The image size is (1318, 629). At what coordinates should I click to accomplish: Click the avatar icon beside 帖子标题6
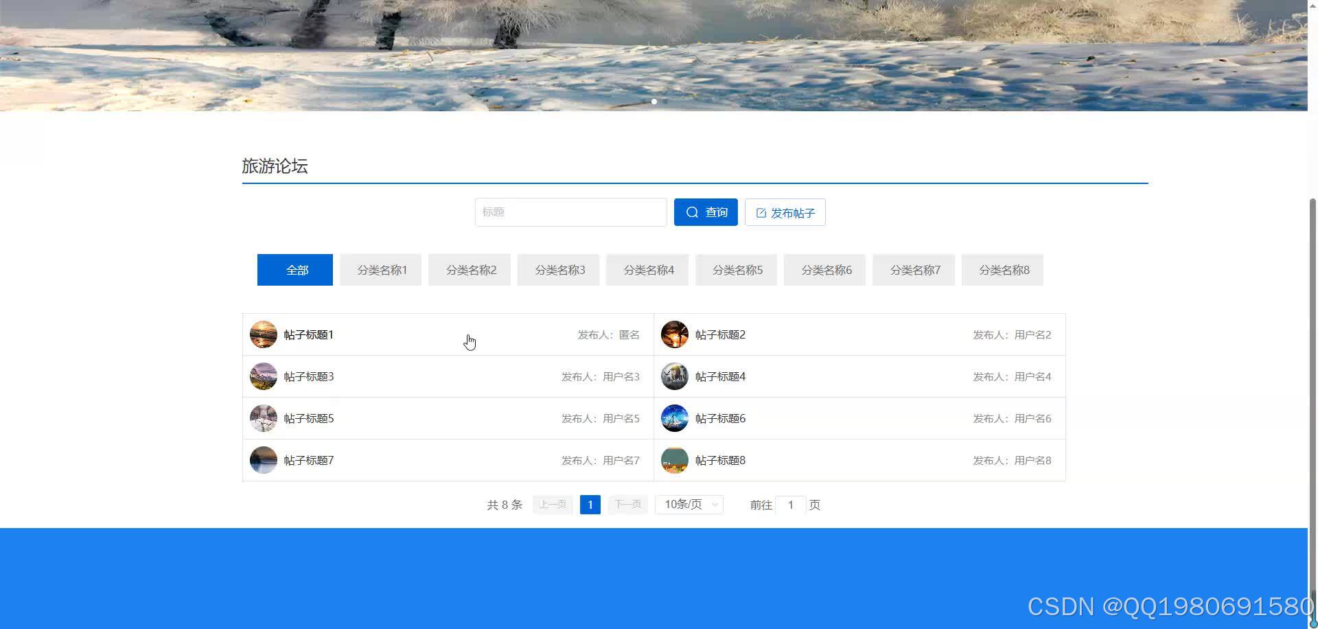[x=675, y=418]
